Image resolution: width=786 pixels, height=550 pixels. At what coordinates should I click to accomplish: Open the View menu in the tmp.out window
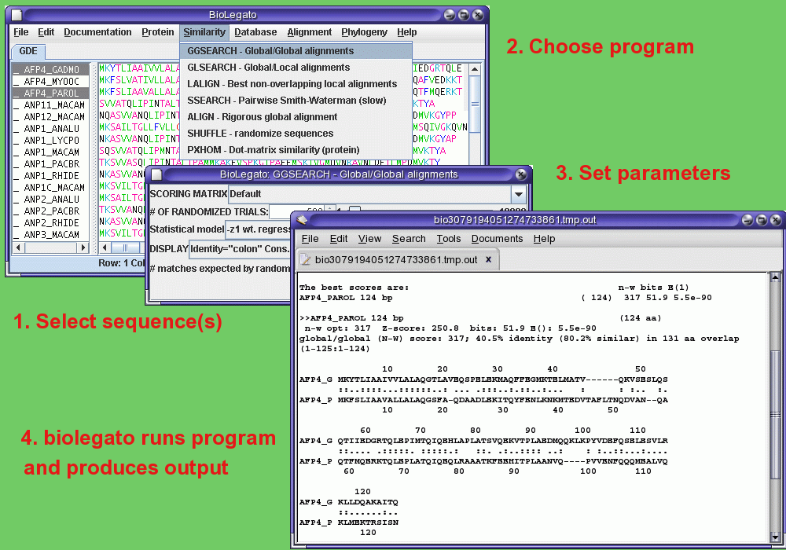click(369, 239)
